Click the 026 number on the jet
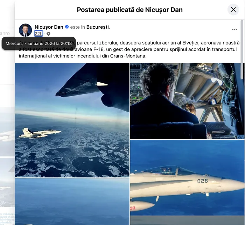The image size is (245, 225). [203, 181]
